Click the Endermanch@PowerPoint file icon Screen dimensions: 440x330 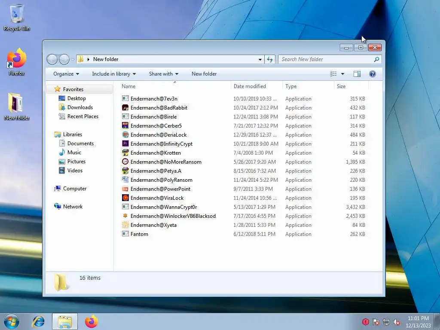tap(125, 189)
